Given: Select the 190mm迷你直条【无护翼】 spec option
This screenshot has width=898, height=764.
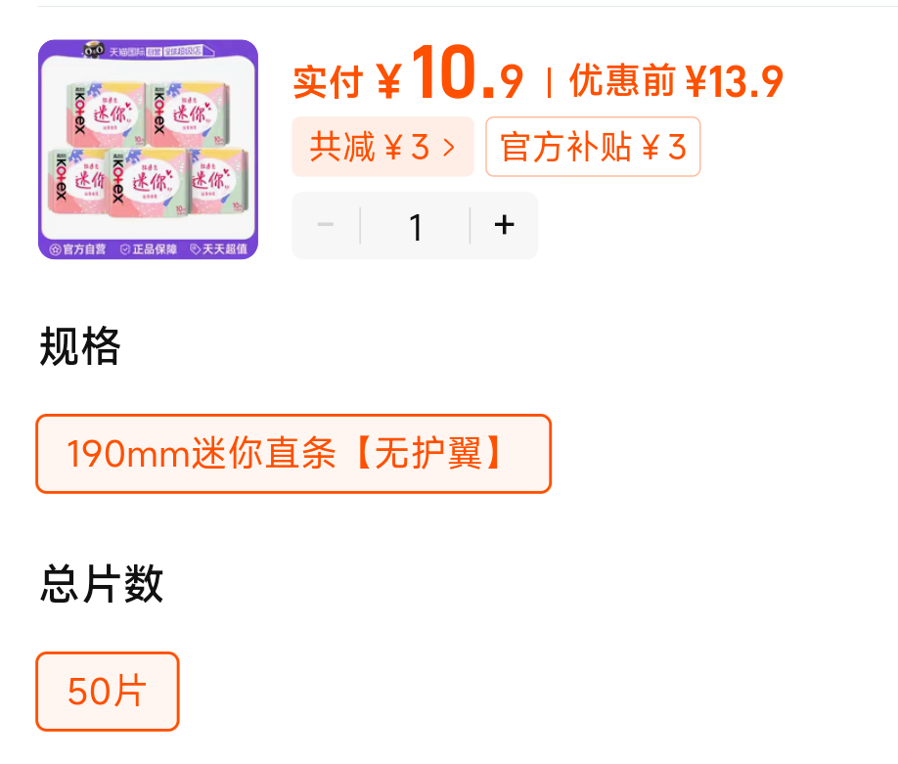Looking at the screenshot, I should (293, 454).
